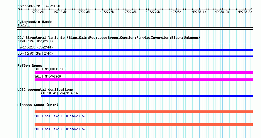261x138 pixels.
Task: Click the 49727.6k ruler tick label
Action: pyautogui.click(x=84, y=12)
